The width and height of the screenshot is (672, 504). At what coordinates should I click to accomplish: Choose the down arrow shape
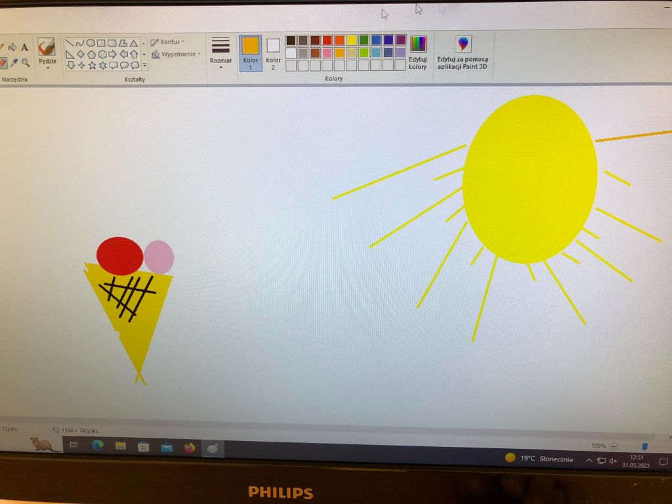[71, 65]
